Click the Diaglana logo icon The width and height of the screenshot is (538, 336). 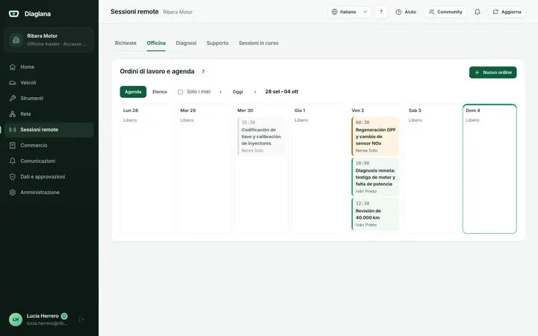pos(13,13)
